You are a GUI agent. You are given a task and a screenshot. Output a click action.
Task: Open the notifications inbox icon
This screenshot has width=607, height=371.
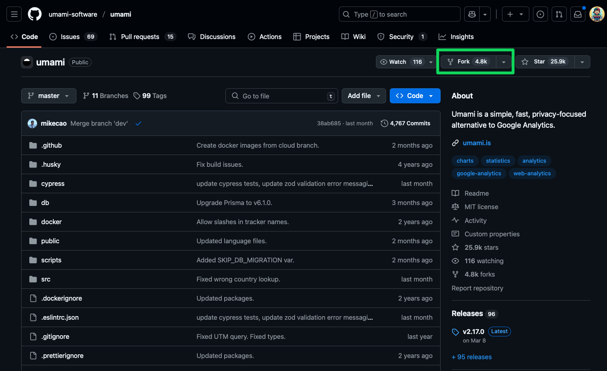[578, 14]
